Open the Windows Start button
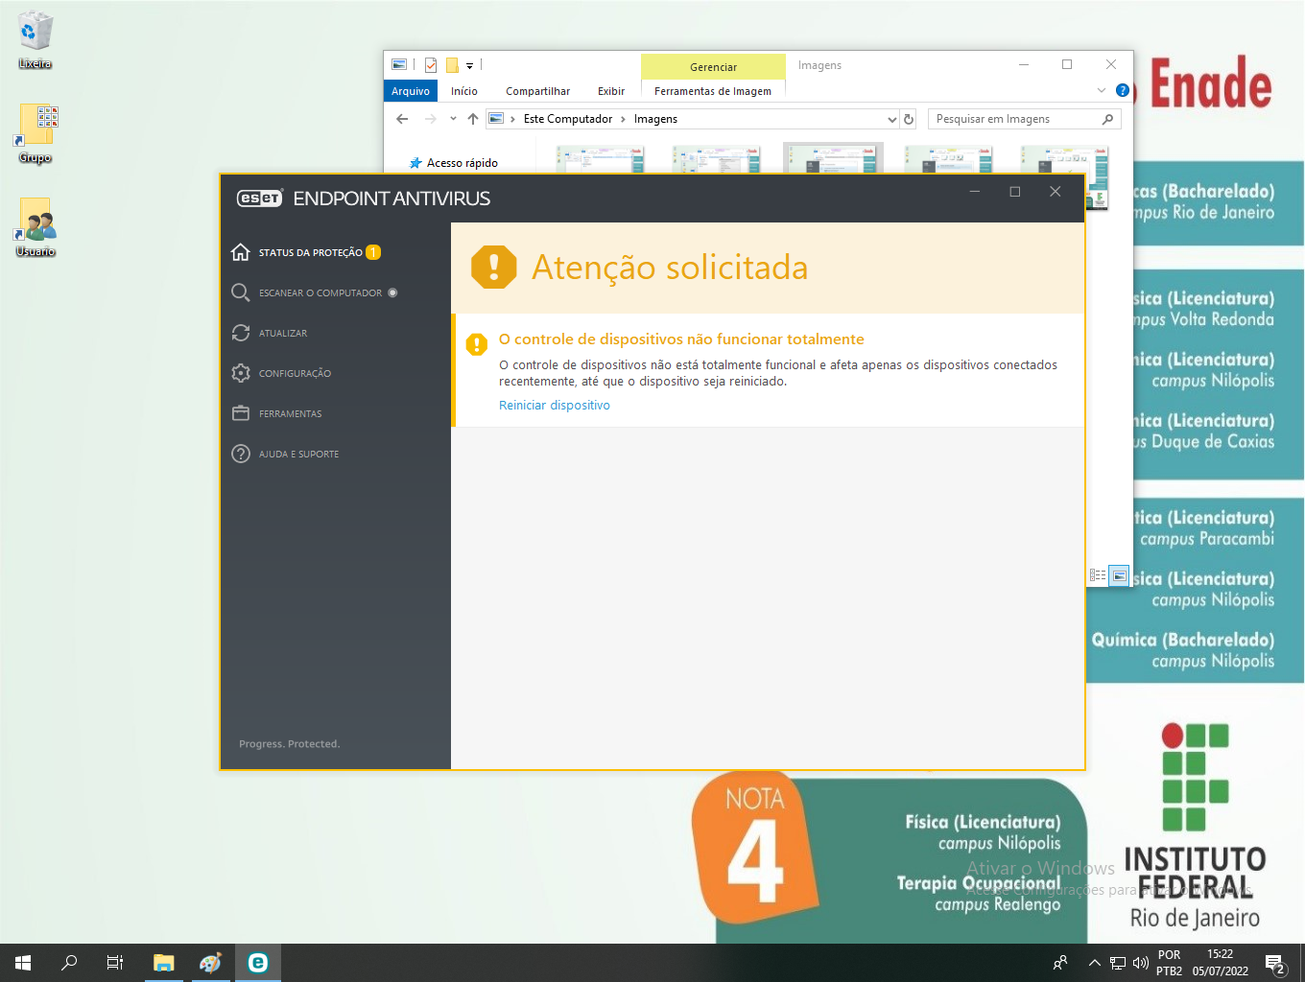 point(23,963)
